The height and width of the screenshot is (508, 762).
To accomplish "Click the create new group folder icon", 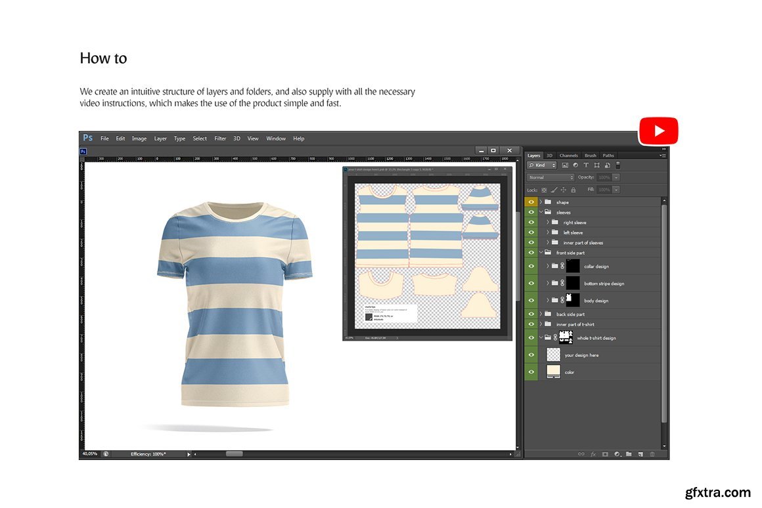I will (629, 454).
